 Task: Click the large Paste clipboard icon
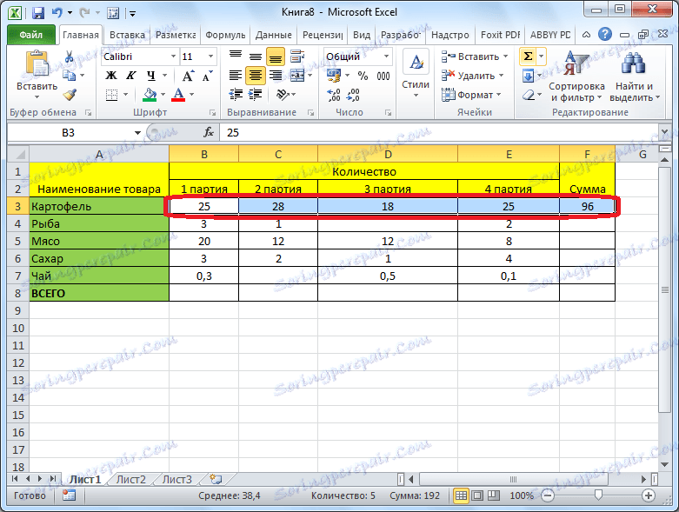[x=37, y=64]
